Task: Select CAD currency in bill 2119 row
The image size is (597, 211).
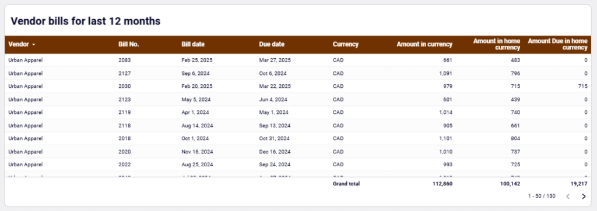Action: (x=338, y=112)
